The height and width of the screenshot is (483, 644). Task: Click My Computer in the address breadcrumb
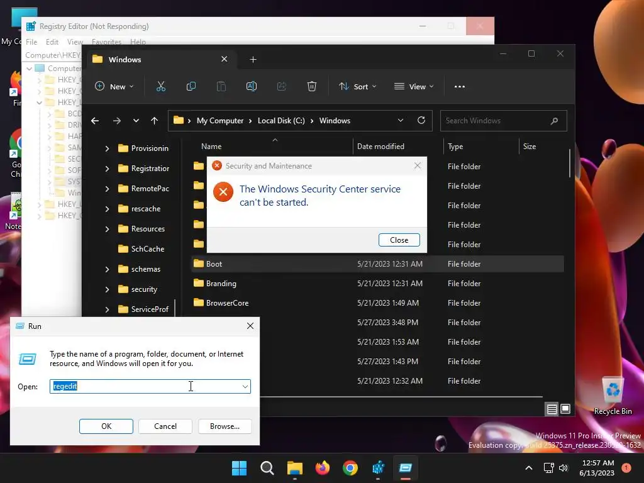coord(219,121)
